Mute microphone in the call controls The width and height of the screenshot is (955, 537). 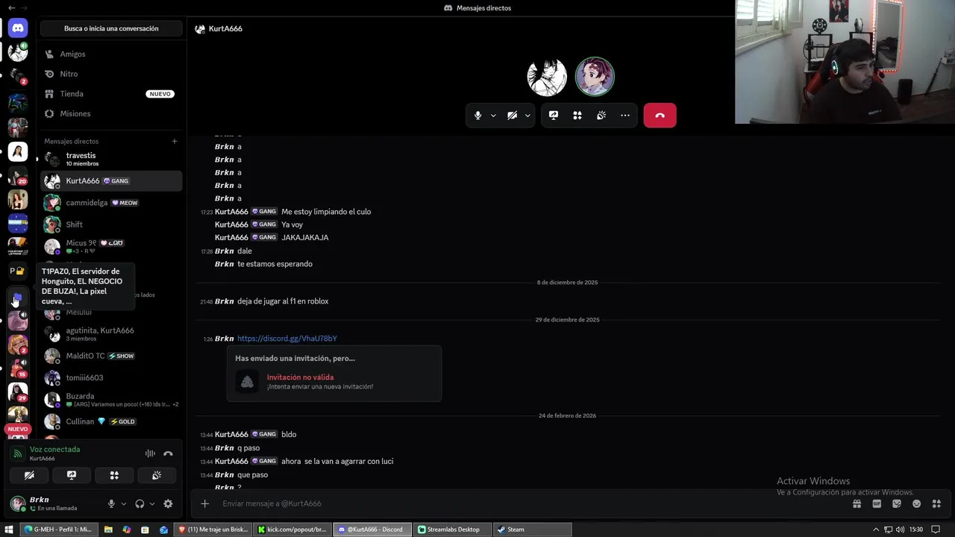tap(478, 116)
